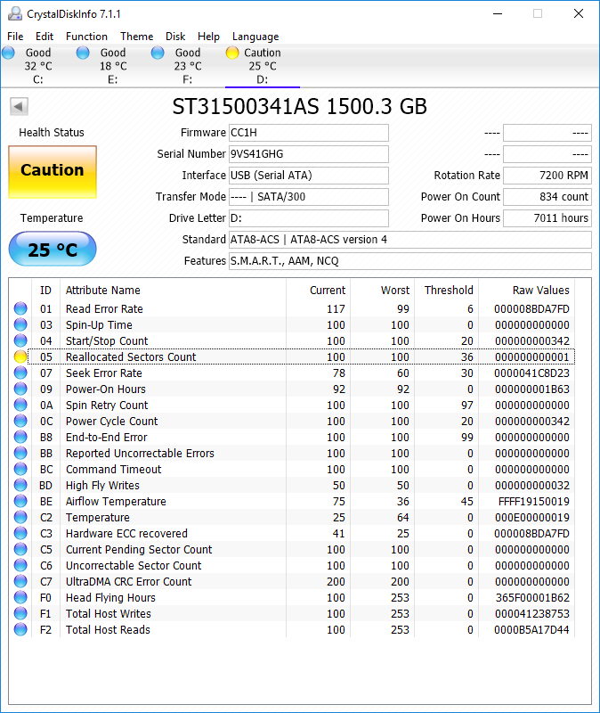Click the status orb beside Spin Retry Count
The image size is (600, 713).
point(20,405)
